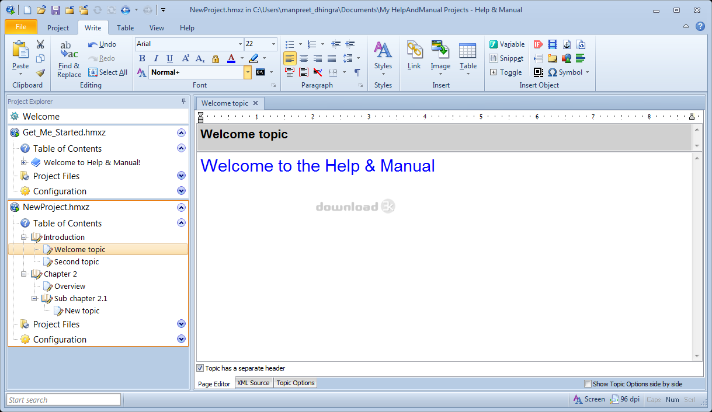Image resolution: width=712 pixels, height=412 pixels.
Task: Apply italic formatting
Action: 156,58
